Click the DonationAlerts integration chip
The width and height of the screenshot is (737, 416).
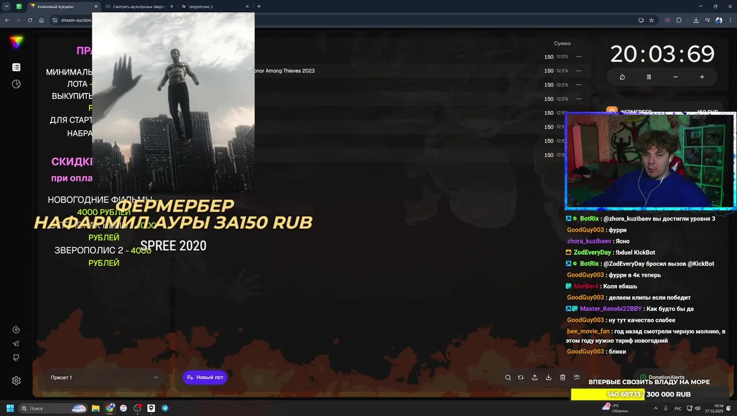click(x=662, y=377)
